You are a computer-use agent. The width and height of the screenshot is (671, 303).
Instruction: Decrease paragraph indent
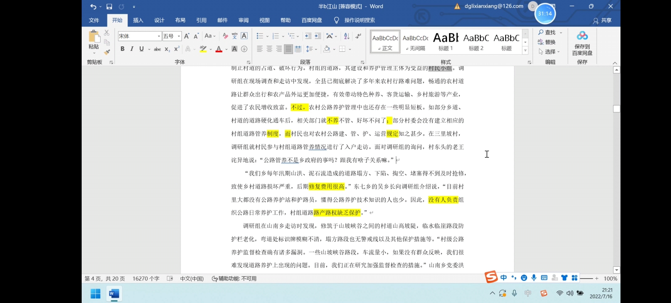pos(308,36)
